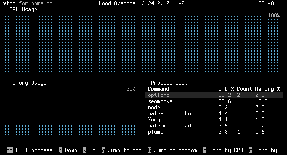This screenshot has width=287, height=155.
Task: Select the Xorg process row
Action: 214,120
